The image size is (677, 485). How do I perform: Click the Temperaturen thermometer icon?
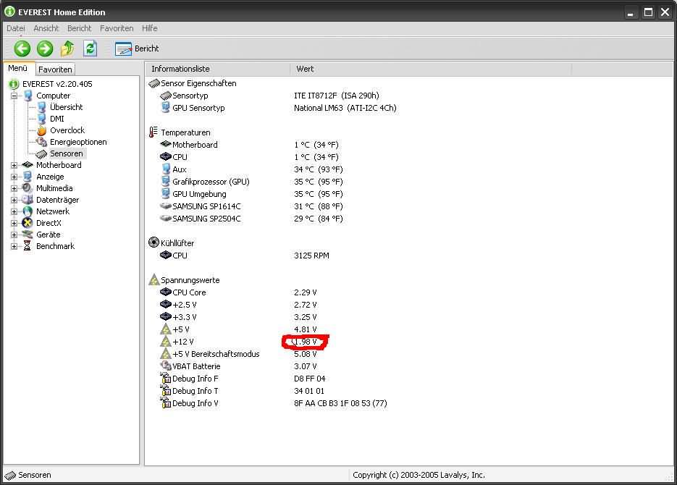154,132
